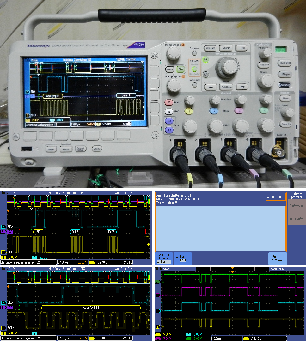The width and height of the screenshot is (306, 341).
Task: Click the B1 I2C bus label in middle-left screenshot
Action: point(7,232)
